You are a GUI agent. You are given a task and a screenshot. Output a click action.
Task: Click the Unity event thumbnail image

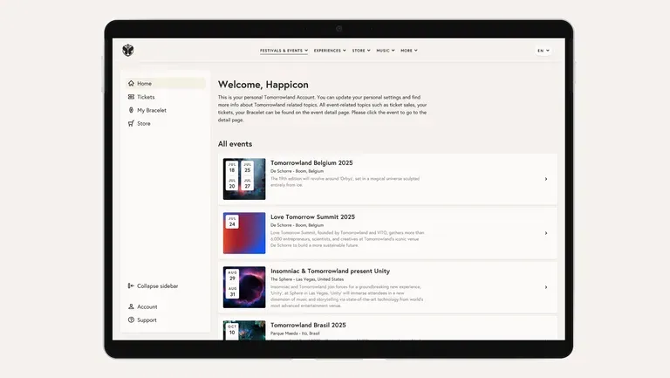tap(244, 287)
